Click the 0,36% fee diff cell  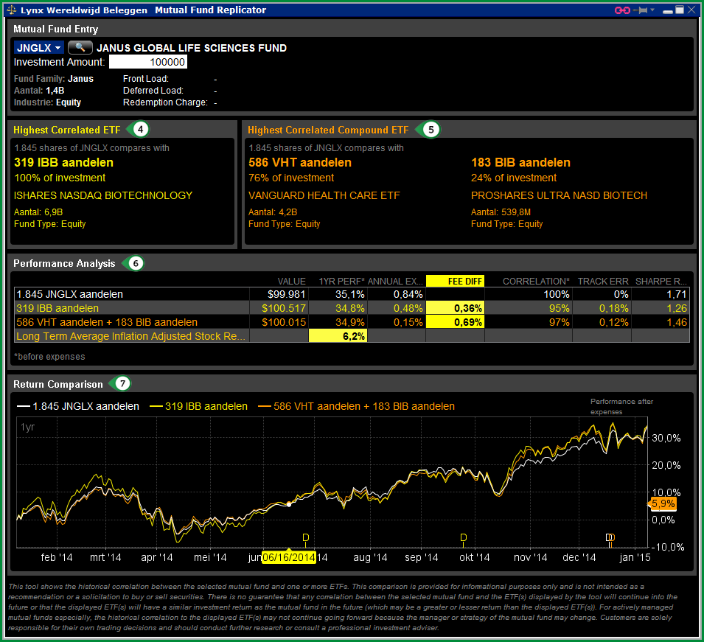coord(455,308)
